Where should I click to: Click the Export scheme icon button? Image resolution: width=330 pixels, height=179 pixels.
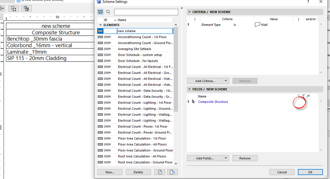tap(172, 172)
